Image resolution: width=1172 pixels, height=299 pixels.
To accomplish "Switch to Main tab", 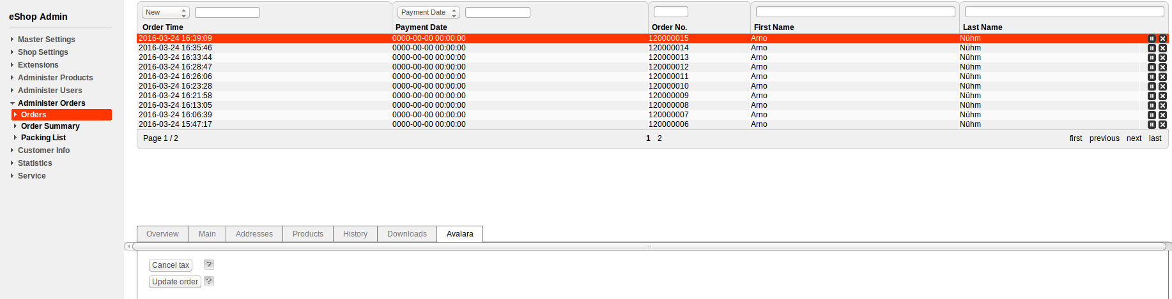I will (x=207, y=234).
